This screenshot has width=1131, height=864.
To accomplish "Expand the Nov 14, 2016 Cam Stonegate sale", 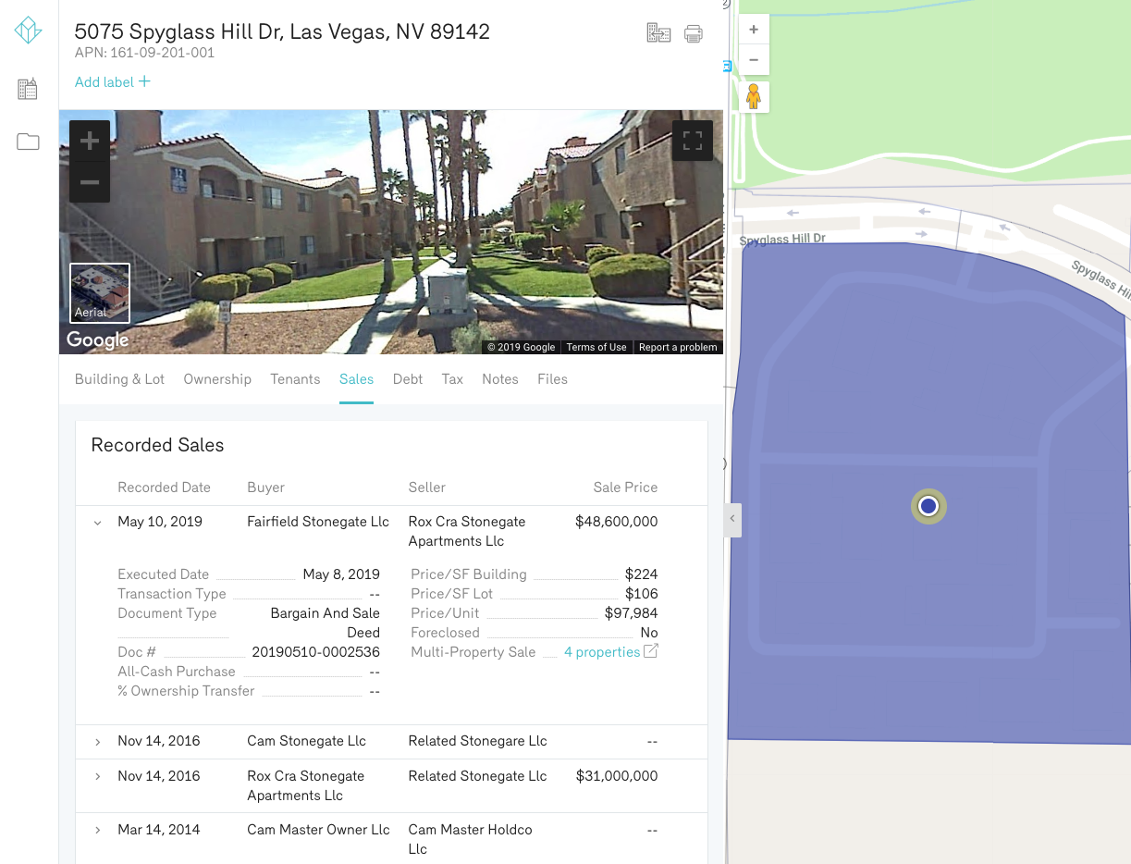I will [96, 741].
